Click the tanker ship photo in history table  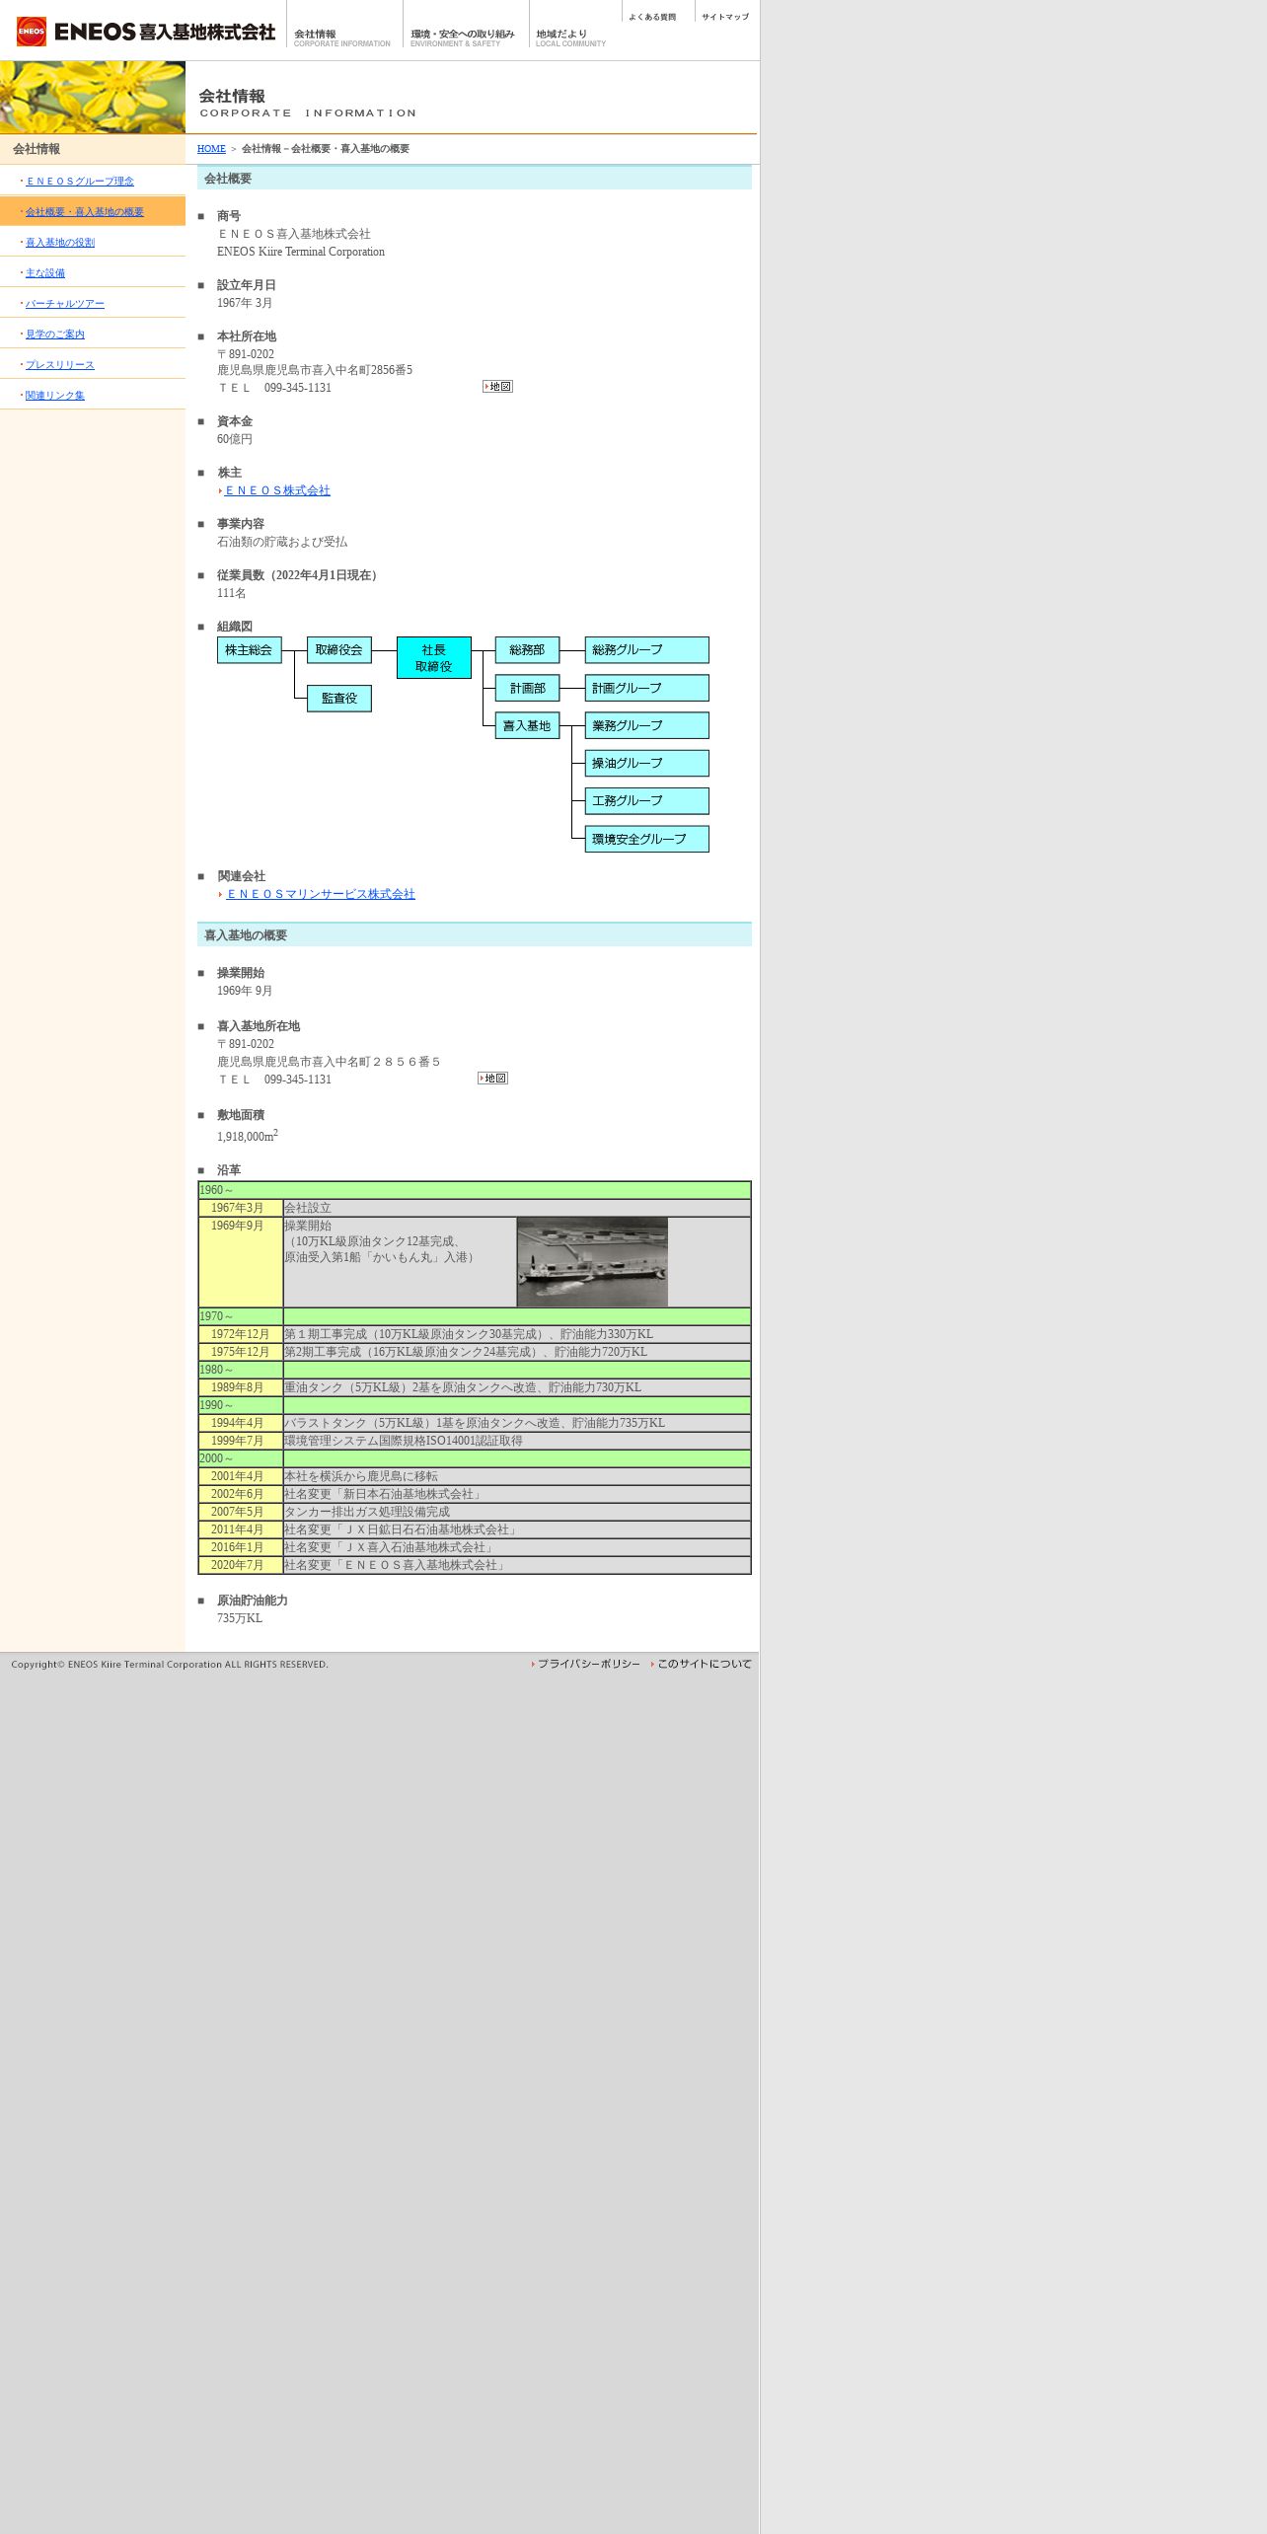(x=592, y=1262)
